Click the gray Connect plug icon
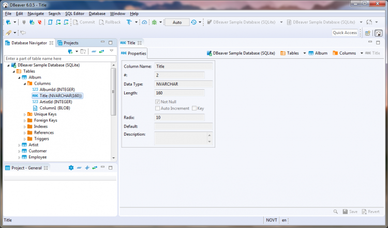The width and height of the screenshot is (388, 228). point(24,22)
